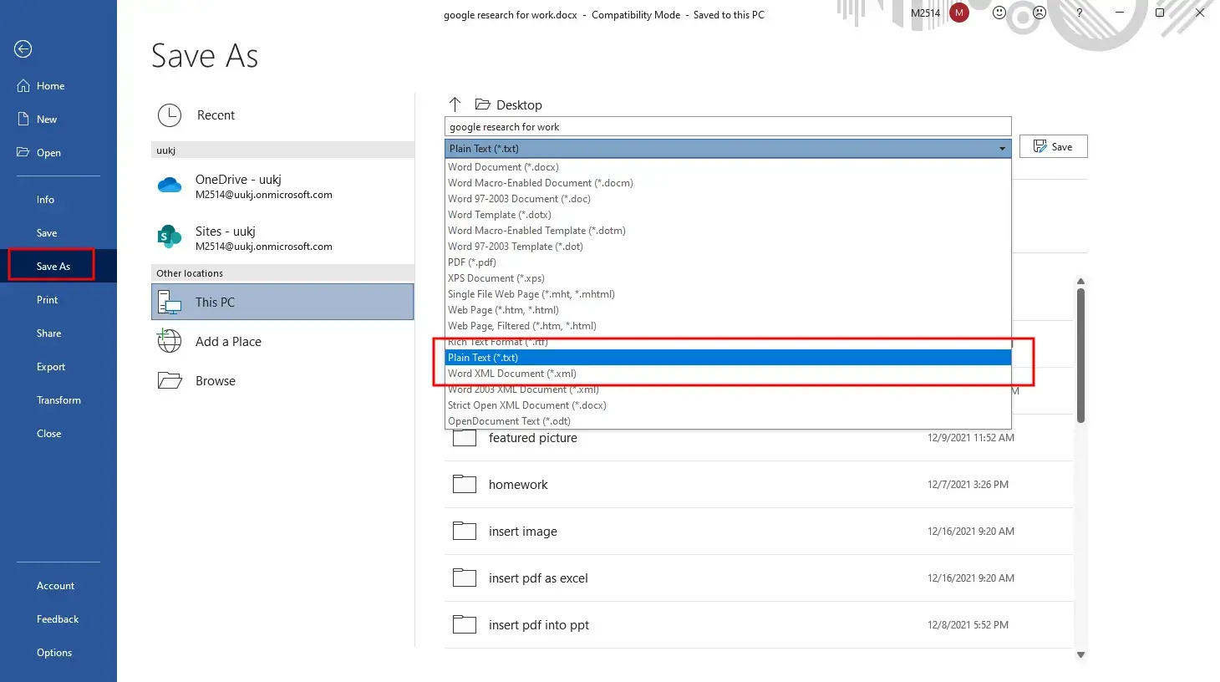Screen dimensions: 1220x682
Task: Click the insert pdf into ppt folder icon
Action: point(465,625)
